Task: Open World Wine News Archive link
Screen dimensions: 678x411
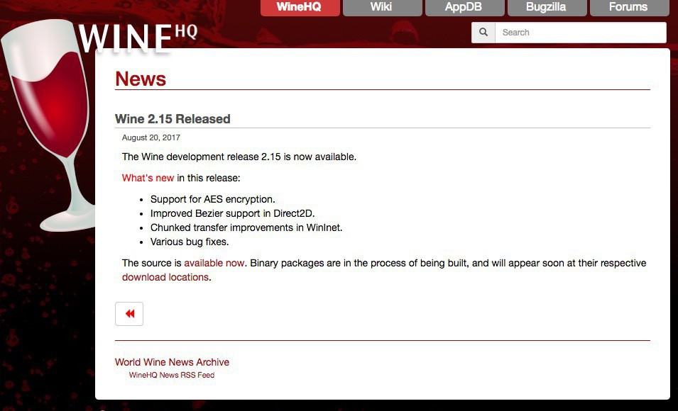Action: click(172, 362)
